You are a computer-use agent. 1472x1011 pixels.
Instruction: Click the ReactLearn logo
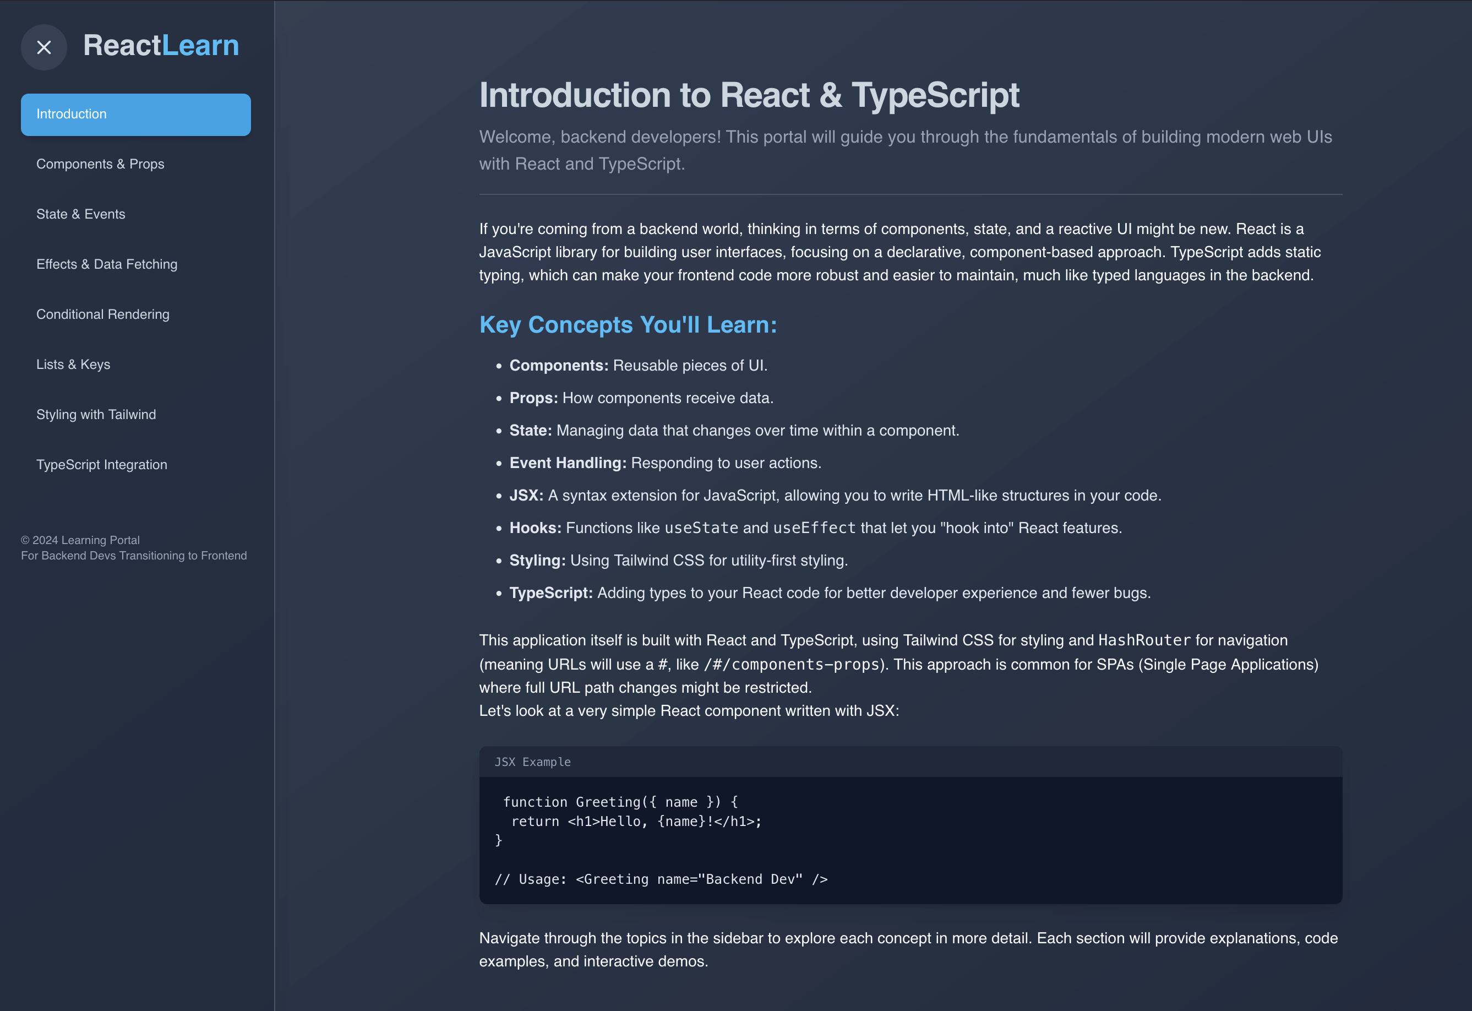click(161, 46)
